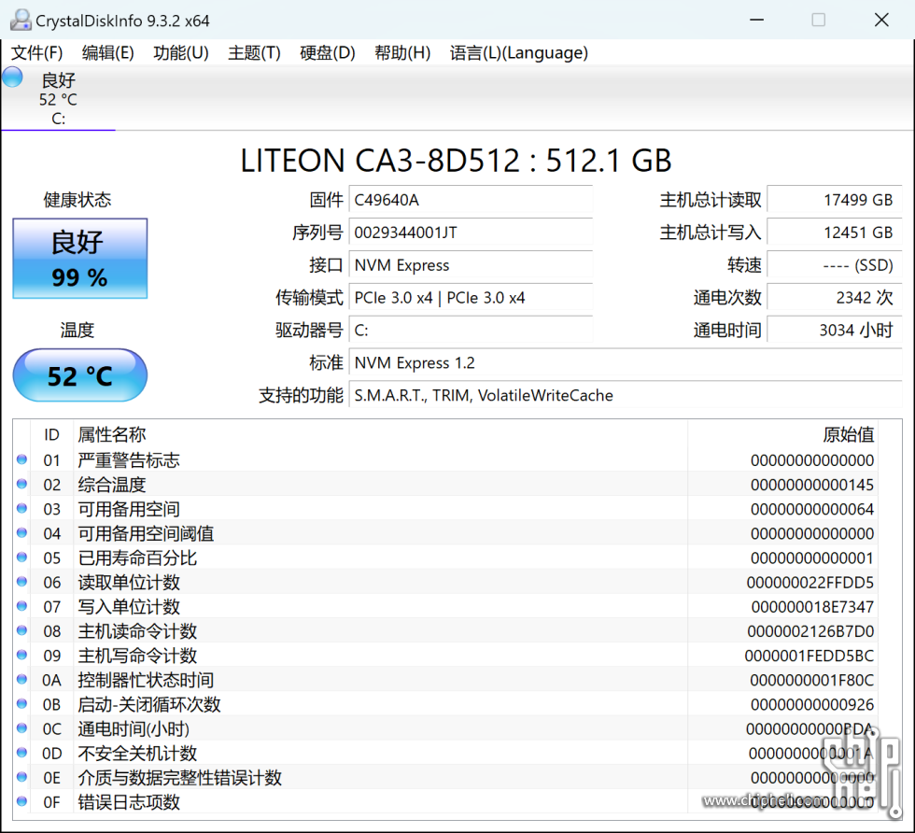Click status dot for attribute 0B 启动-关闭循环次数

pos(22,704)
